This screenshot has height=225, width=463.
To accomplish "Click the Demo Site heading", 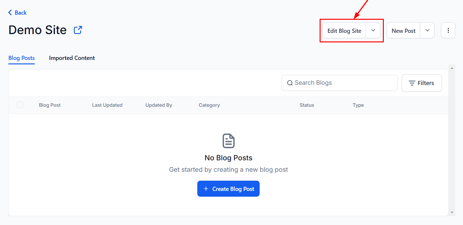I will (37, 30).
